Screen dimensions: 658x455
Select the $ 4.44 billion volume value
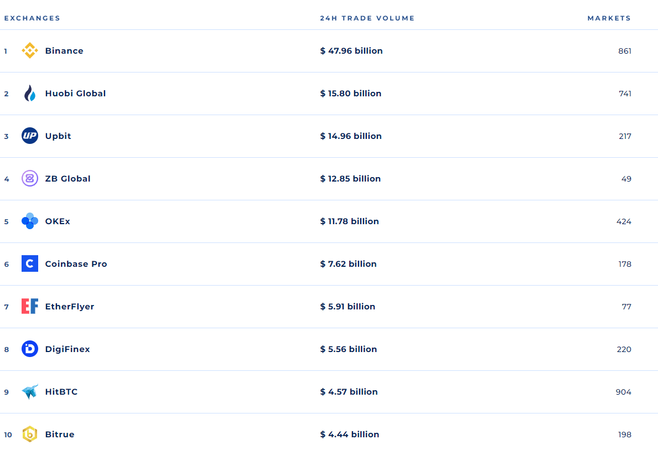click(350, 434)
